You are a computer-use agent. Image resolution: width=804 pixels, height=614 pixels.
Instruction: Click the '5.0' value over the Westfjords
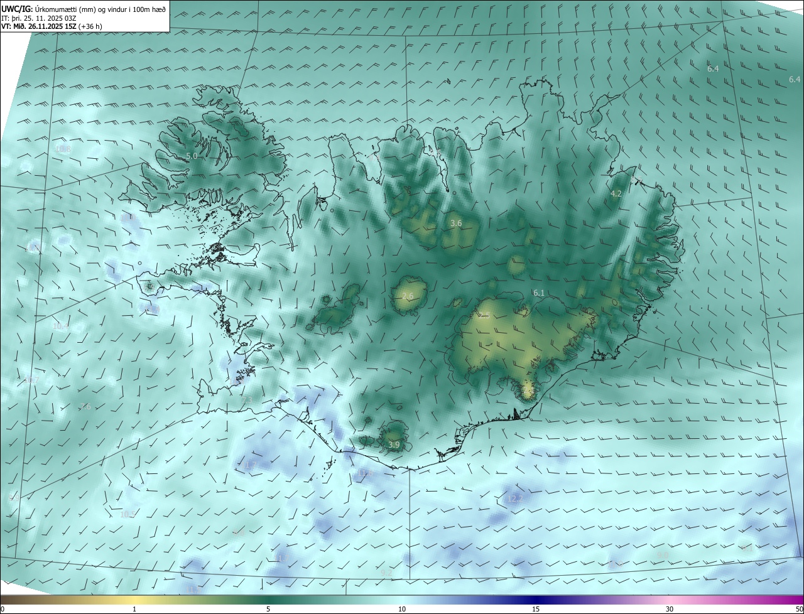pyautogui.click(x=192, y=156)
